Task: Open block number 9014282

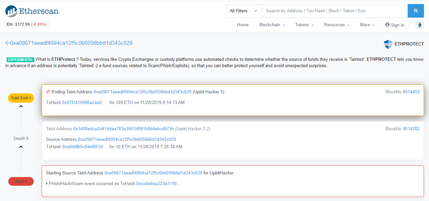Action: 411,129
